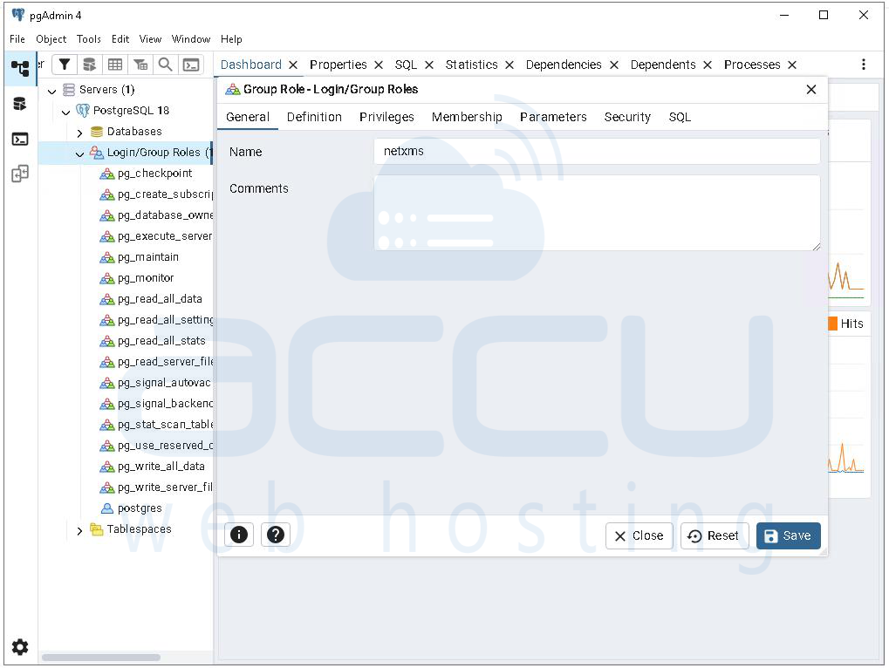Switch to the Definition dialog tab
The width and height of the screenshot is (889, 668).
(314, 117)
